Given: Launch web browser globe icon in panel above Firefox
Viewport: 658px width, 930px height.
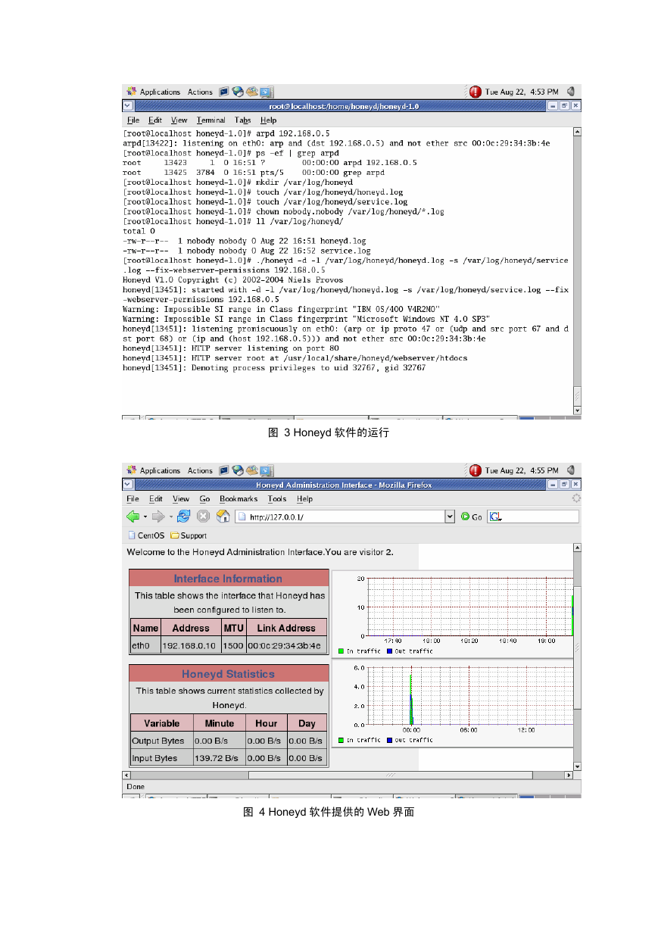Looking at the screenshot, I should [238, 470].
